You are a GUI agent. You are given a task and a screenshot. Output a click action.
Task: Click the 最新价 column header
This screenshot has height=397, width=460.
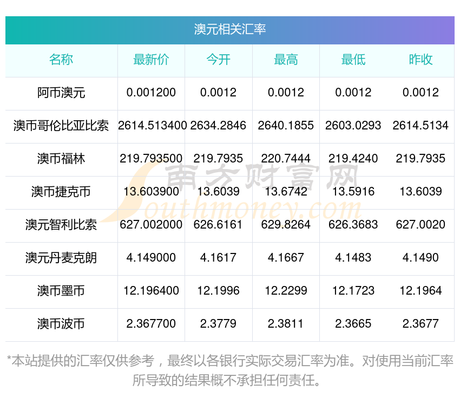[x=151, y=60]
